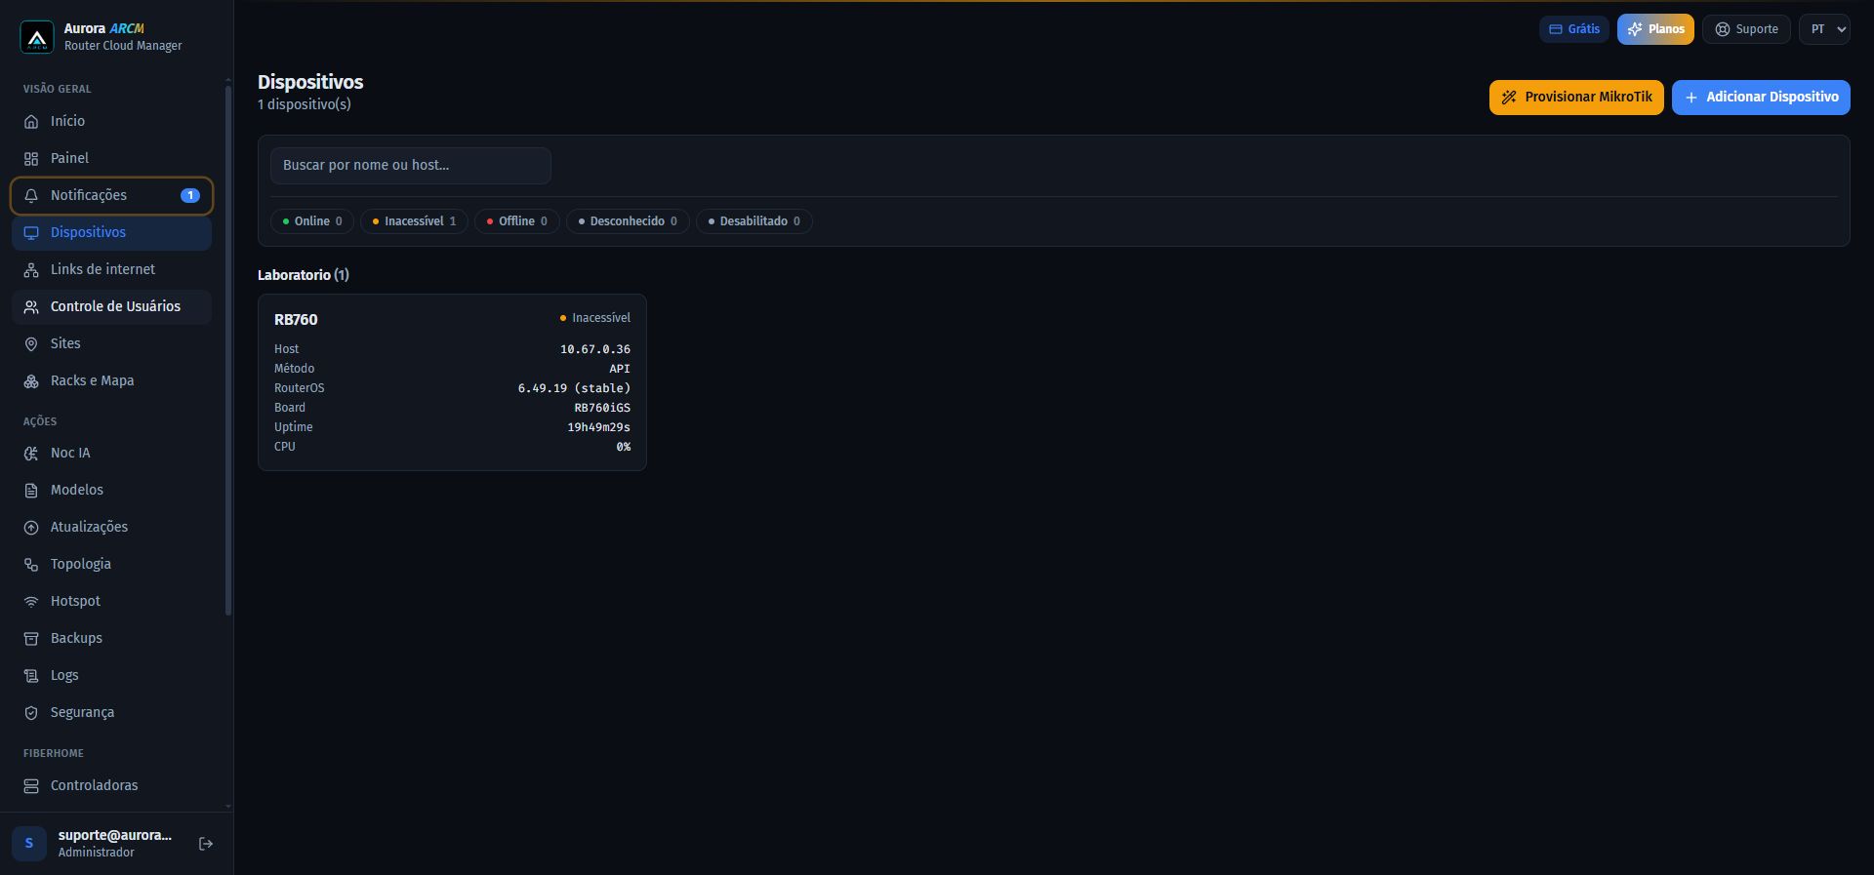Screen dimensions: 1874x875
Task: Open Início via its home icon
Action: [31, 122]
